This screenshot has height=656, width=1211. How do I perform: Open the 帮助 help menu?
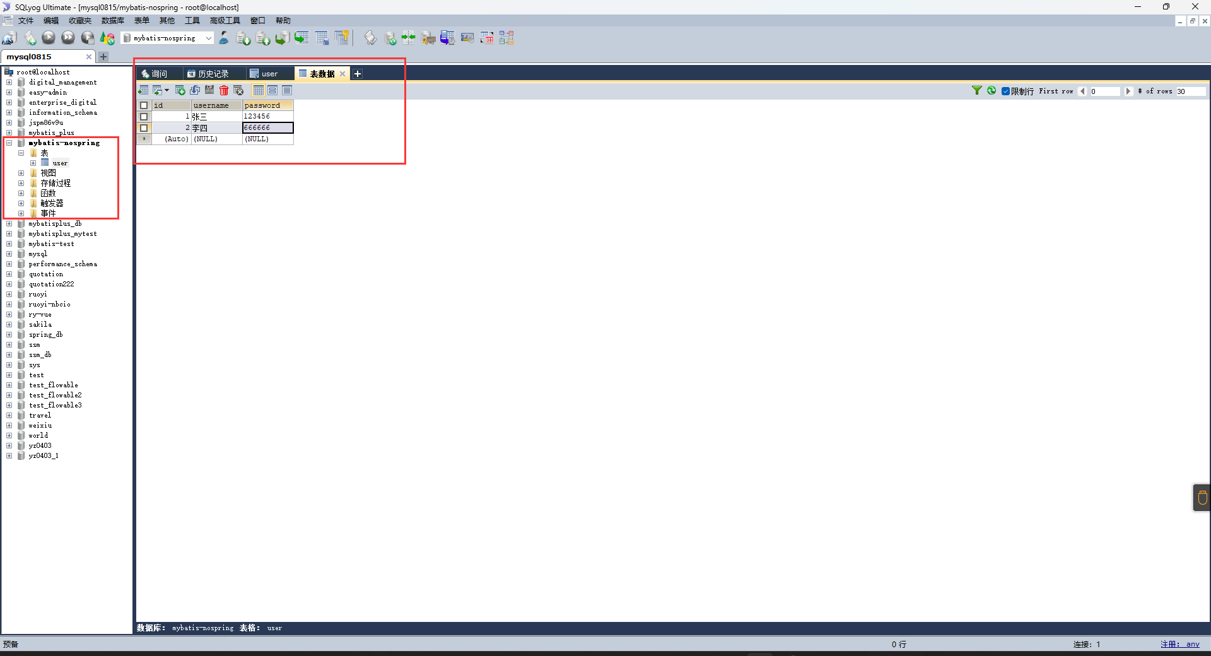(x=283, y=21)
